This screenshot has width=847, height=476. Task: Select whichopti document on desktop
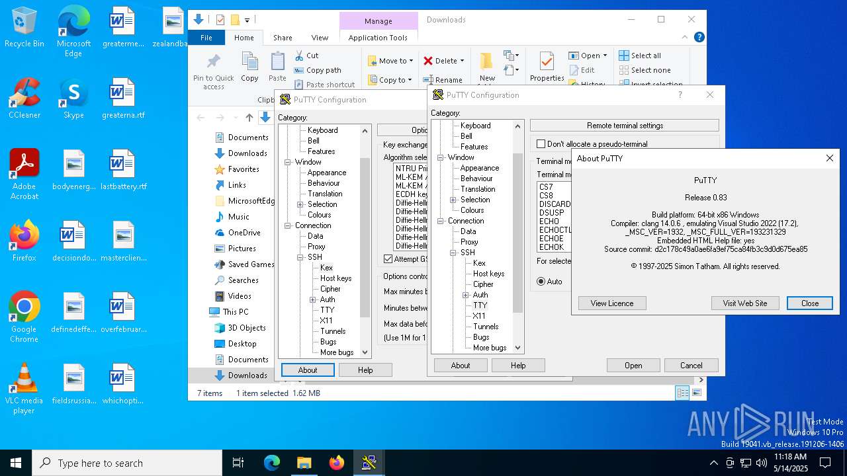123,385
